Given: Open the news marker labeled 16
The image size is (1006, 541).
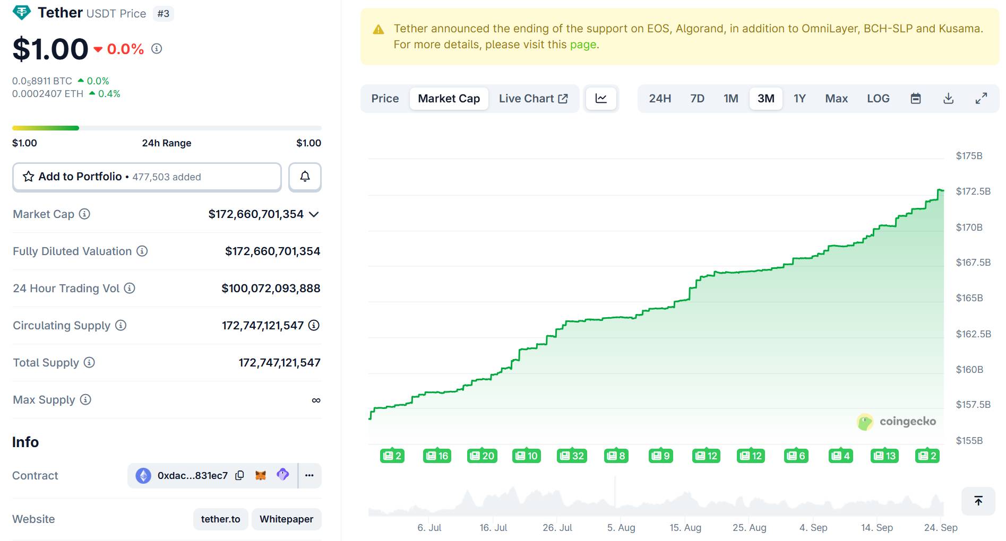Looking at the screenshot, I should click(437, 456).
